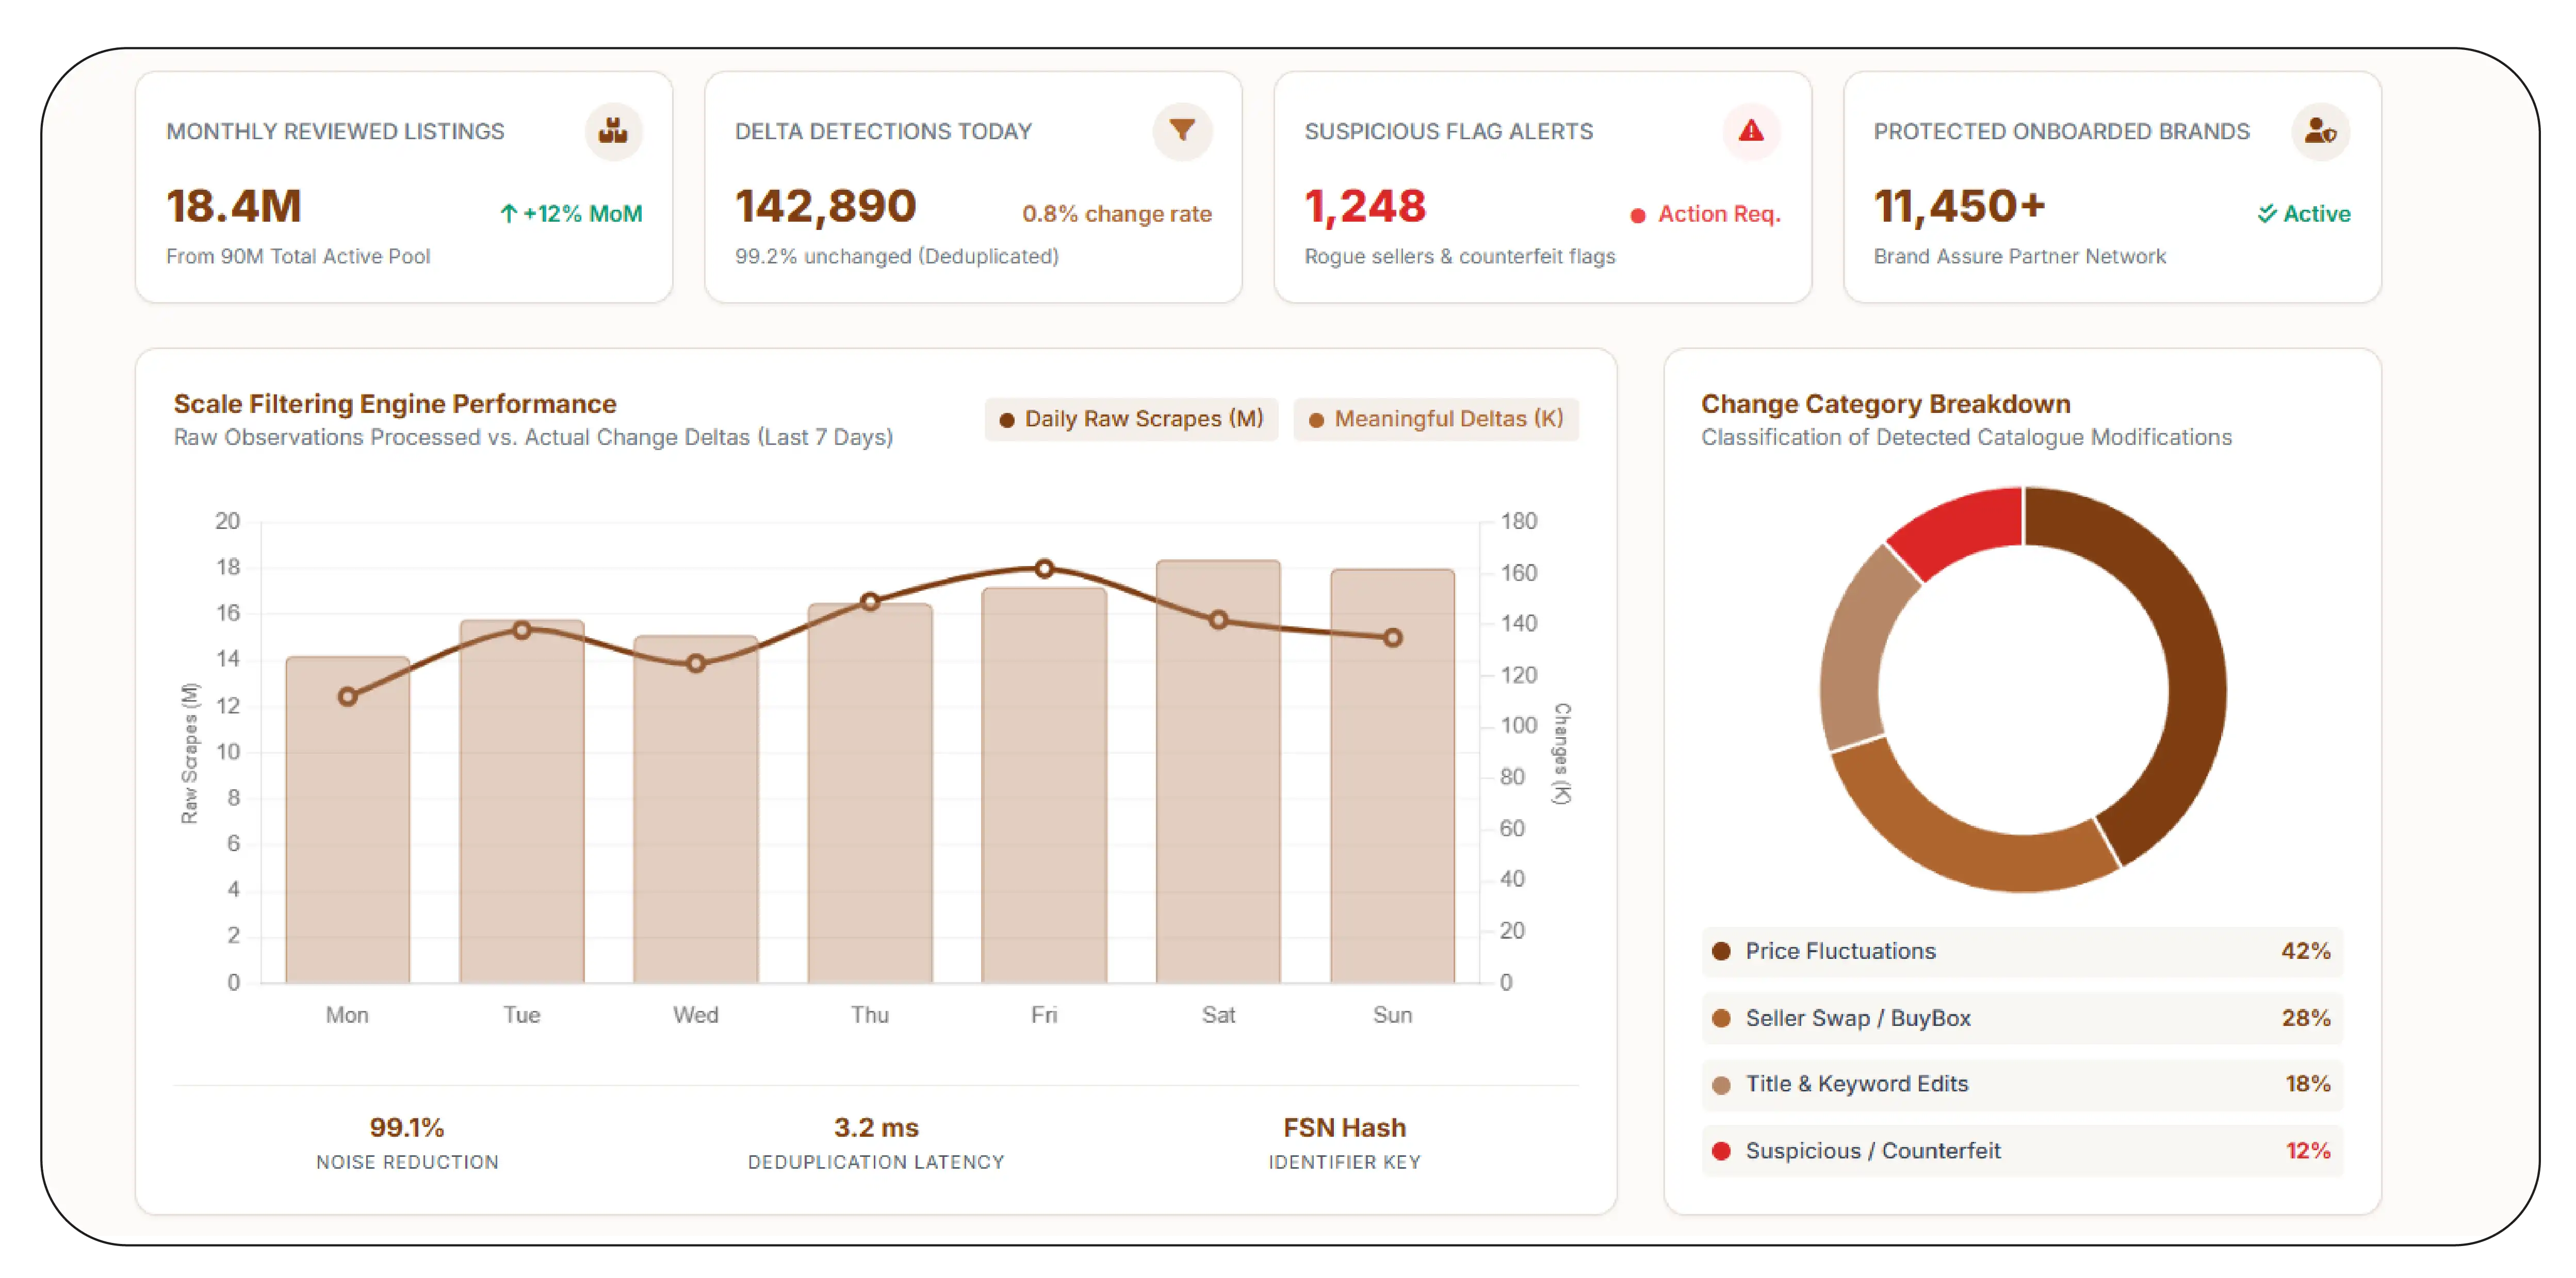Click the 99.2% unchanged (Deduplicated) text
This screenshot has height=1278, width=2576.
[x=897, y=257]
